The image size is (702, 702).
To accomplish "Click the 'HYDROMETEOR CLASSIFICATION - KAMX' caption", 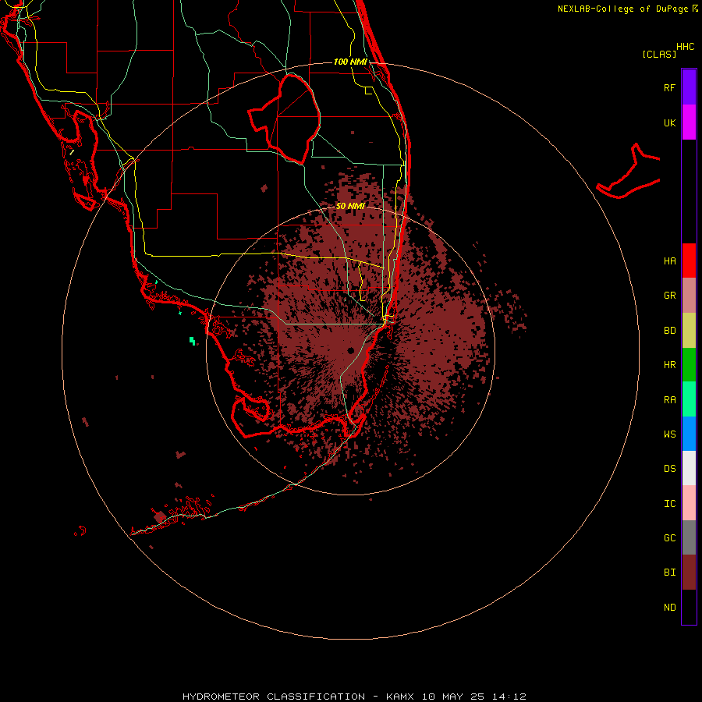I will 298,697.
